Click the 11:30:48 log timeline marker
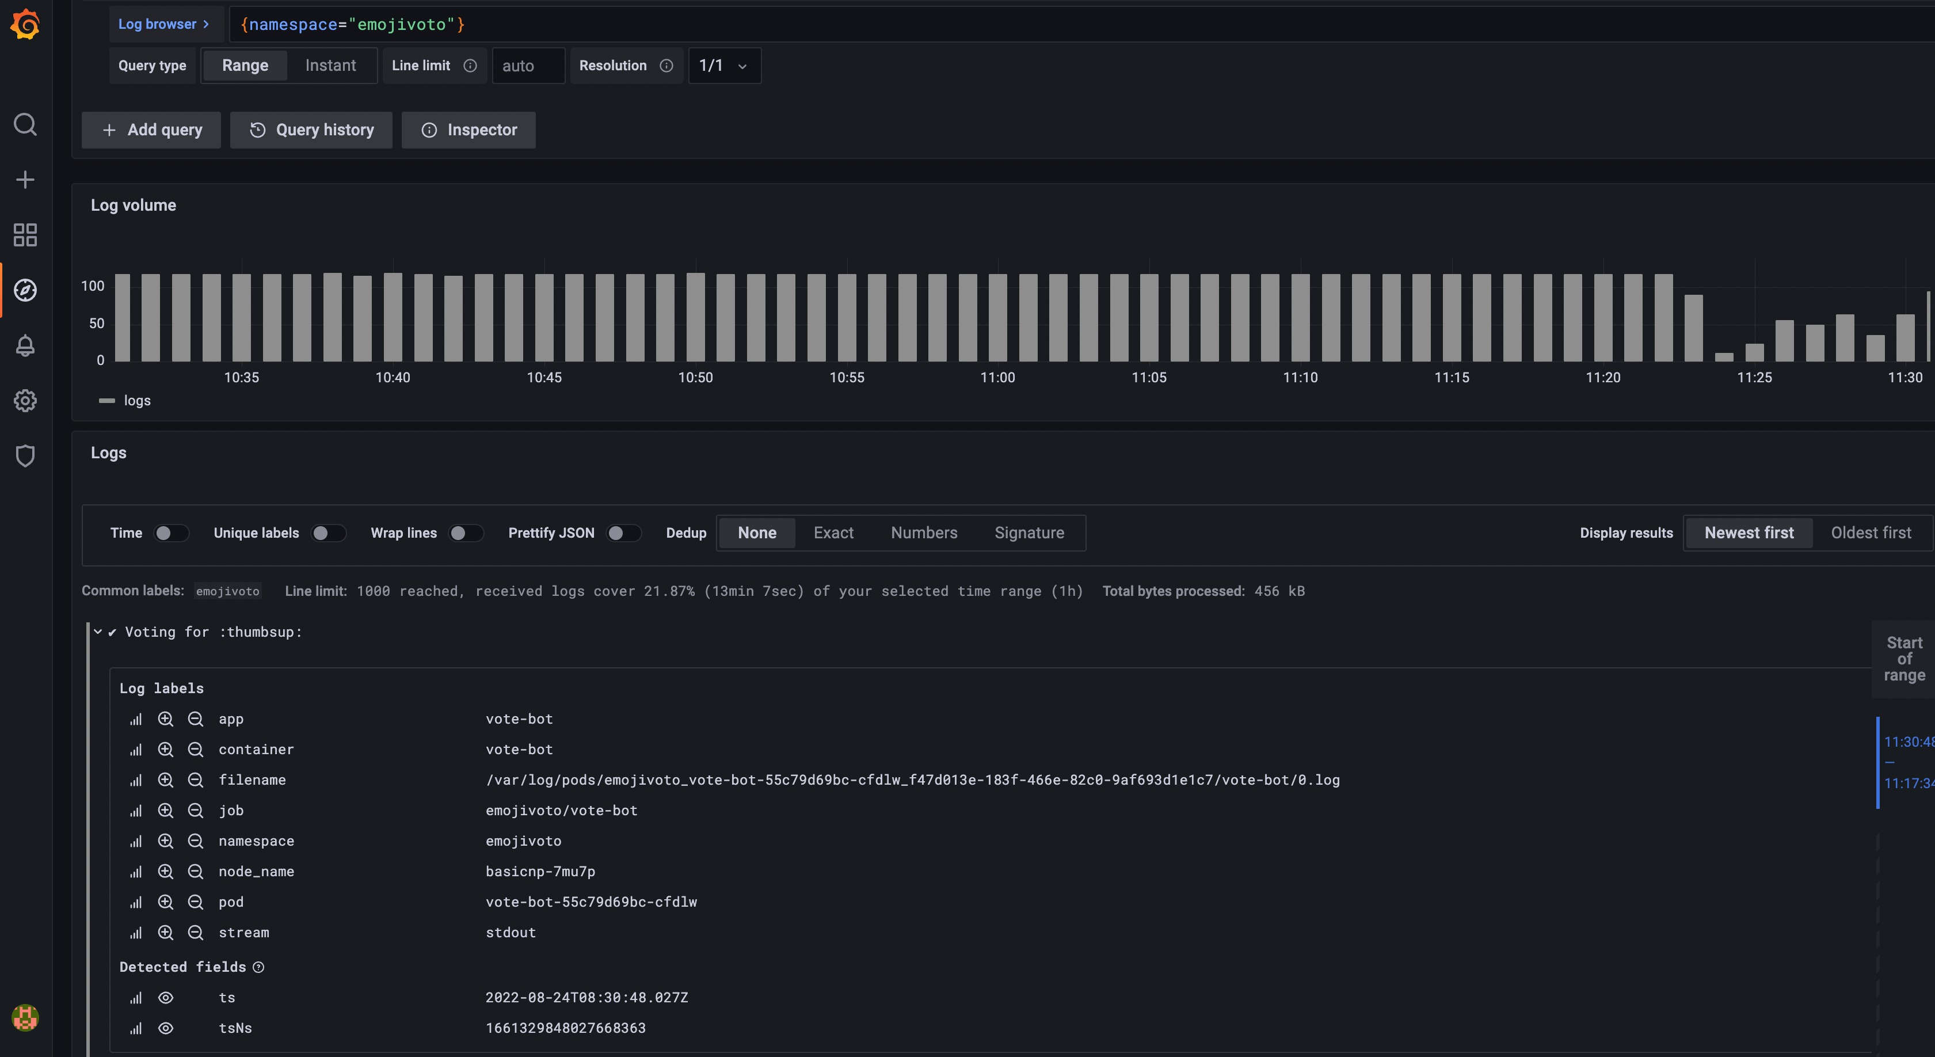This screenshot has height=1057, width=1935. [x=1909, y=742]
